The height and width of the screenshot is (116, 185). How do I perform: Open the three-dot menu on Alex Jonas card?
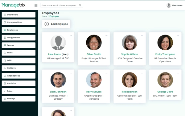click(x=71, y=35)
